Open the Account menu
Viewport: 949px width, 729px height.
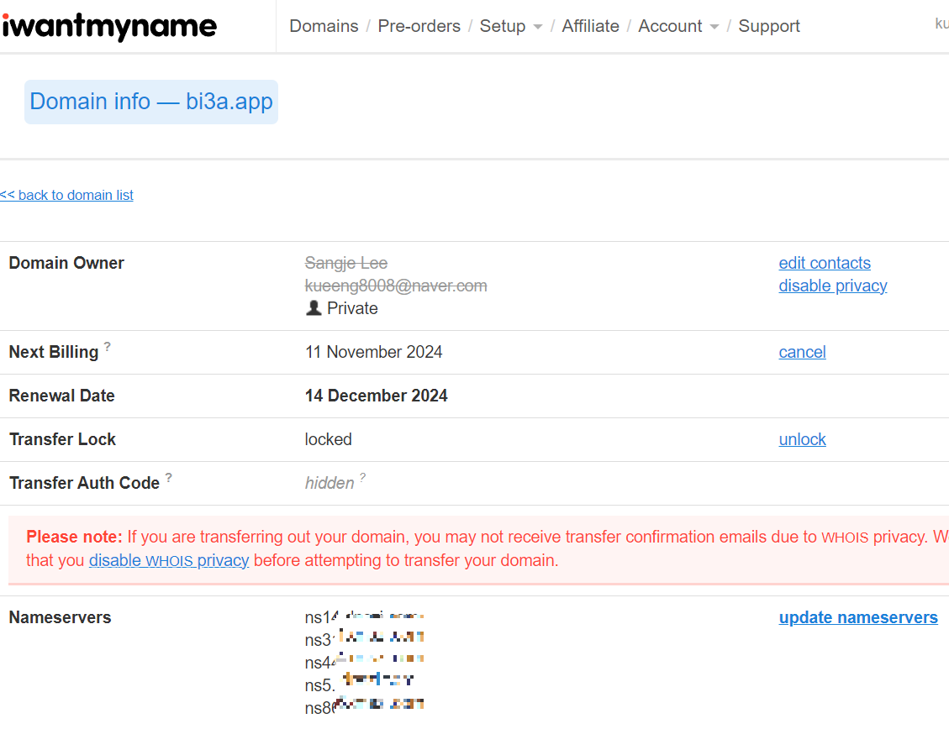click(x=670, y=26)
